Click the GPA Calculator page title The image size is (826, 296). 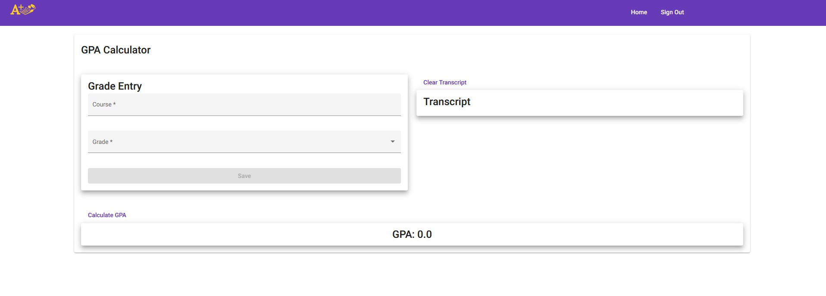point(116,50)
